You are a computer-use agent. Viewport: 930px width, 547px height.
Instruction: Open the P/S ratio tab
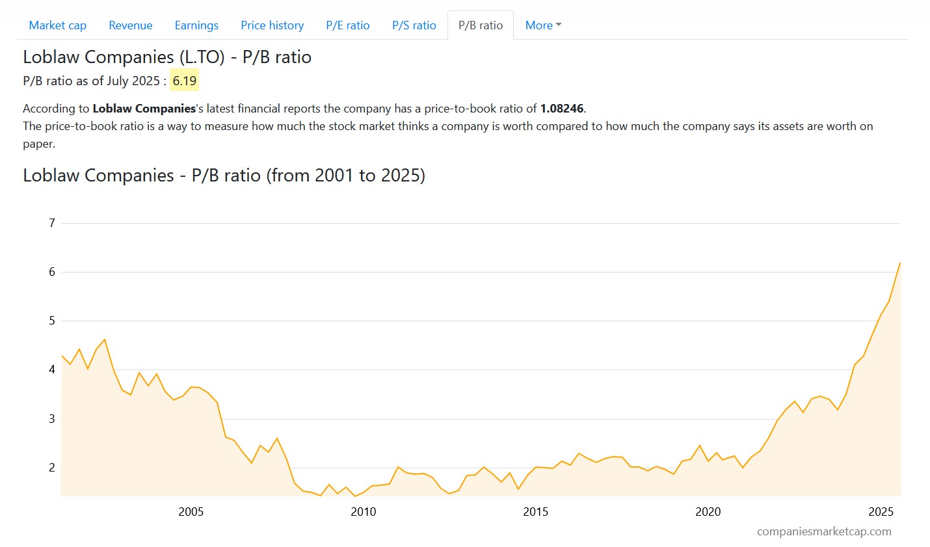coord(414,25)
